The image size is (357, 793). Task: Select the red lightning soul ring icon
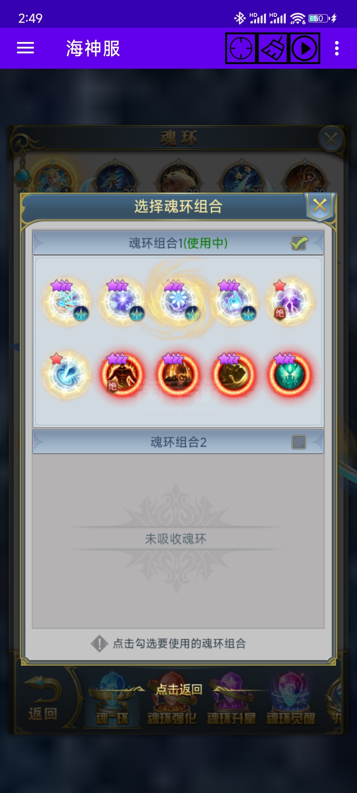[x=291, y=301]
